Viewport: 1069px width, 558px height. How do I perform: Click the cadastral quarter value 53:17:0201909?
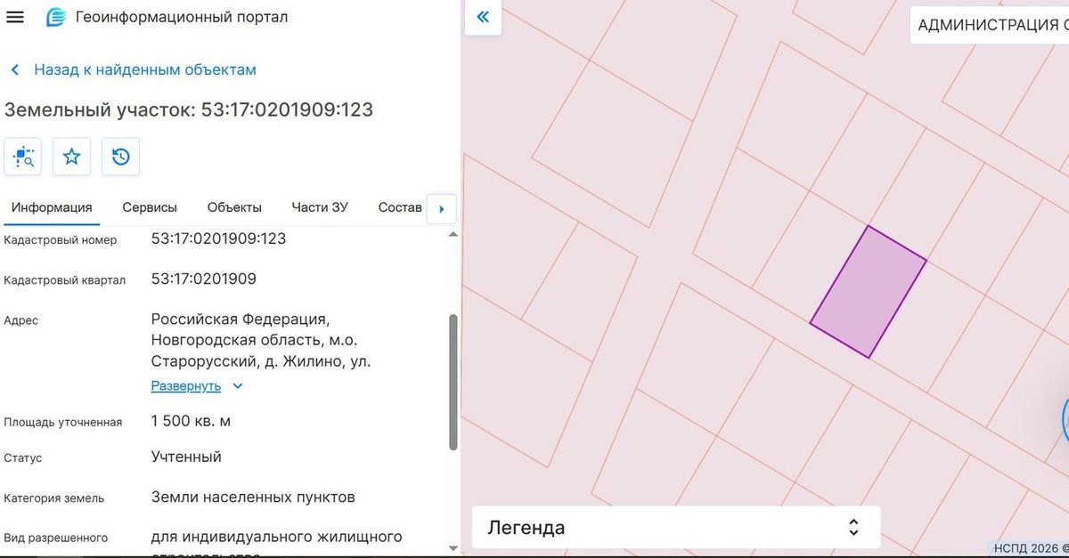204,279
